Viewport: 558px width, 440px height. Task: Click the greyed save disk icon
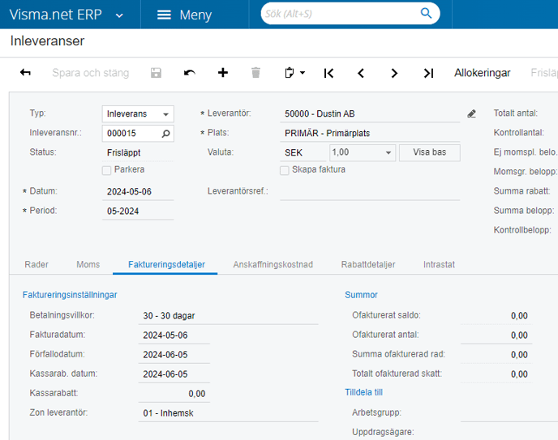tap(156, 73)
